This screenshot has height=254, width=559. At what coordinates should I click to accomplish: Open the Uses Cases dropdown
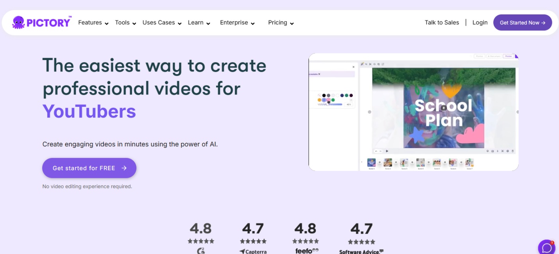[162, 23]
